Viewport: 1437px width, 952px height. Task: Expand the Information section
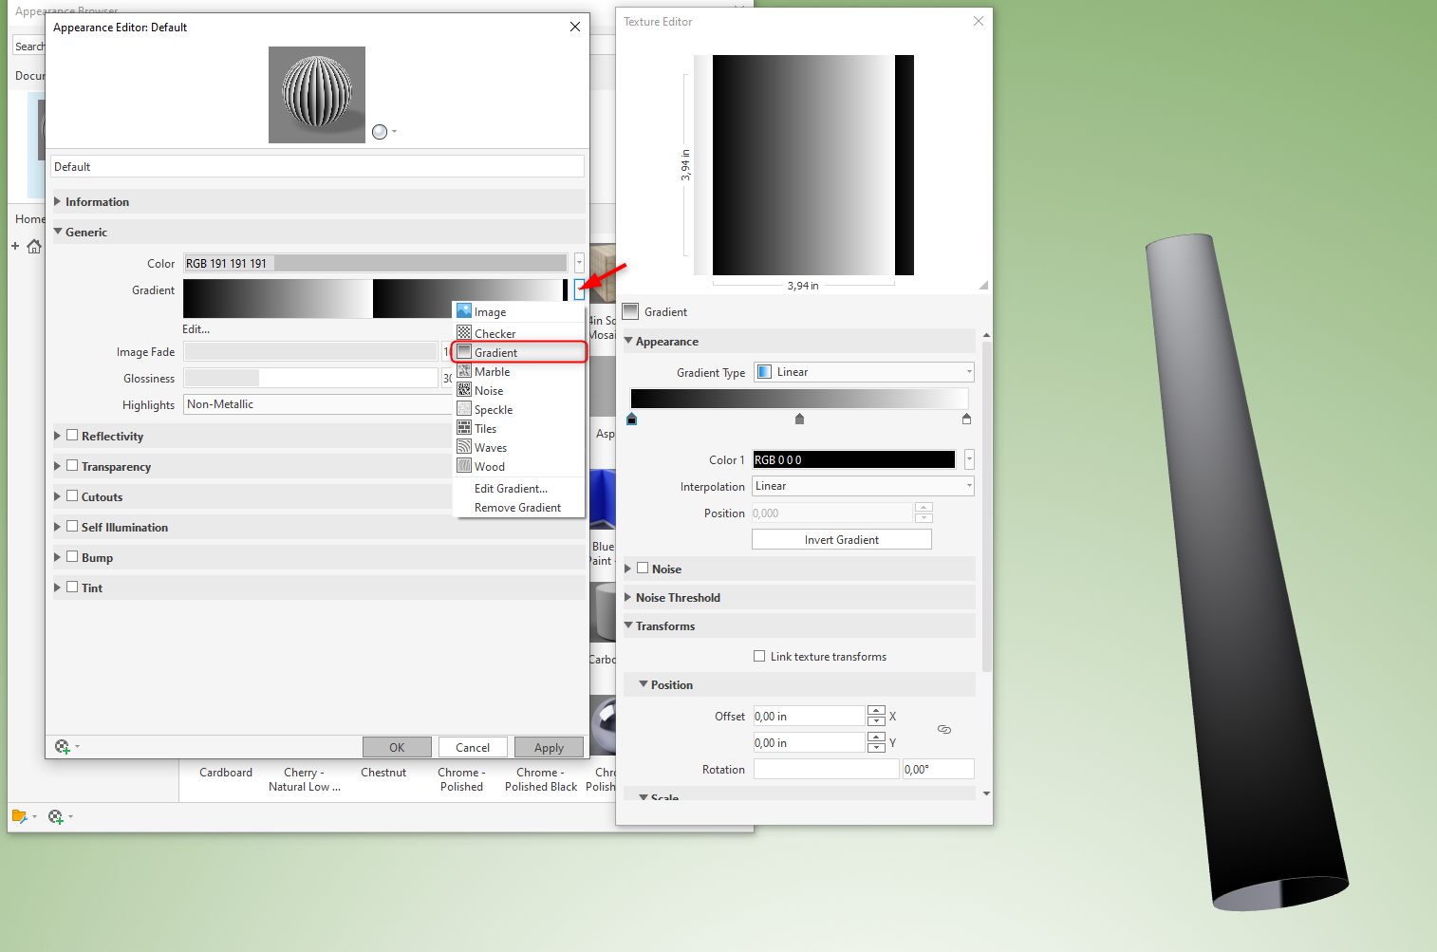[x=57, y=201]
